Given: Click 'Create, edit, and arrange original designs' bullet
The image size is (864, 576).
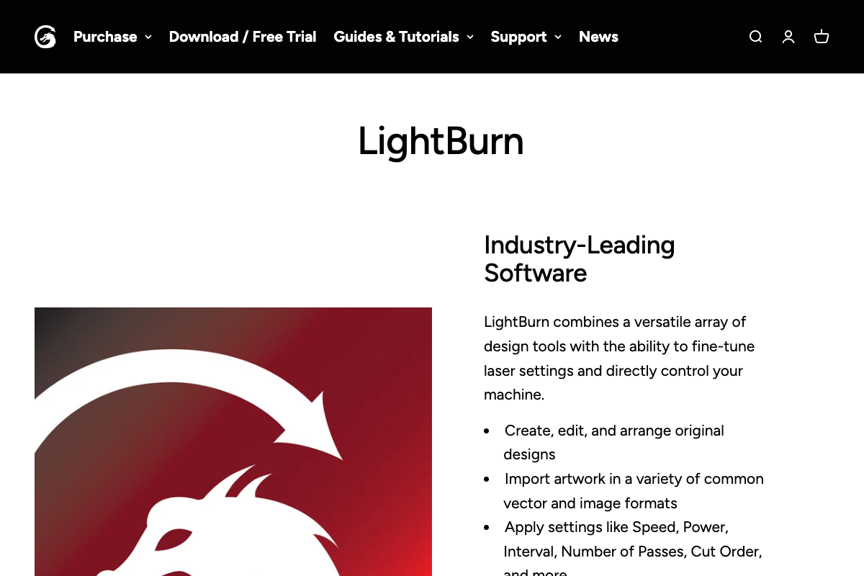Looking at the screenshot, I should point(614,442).
